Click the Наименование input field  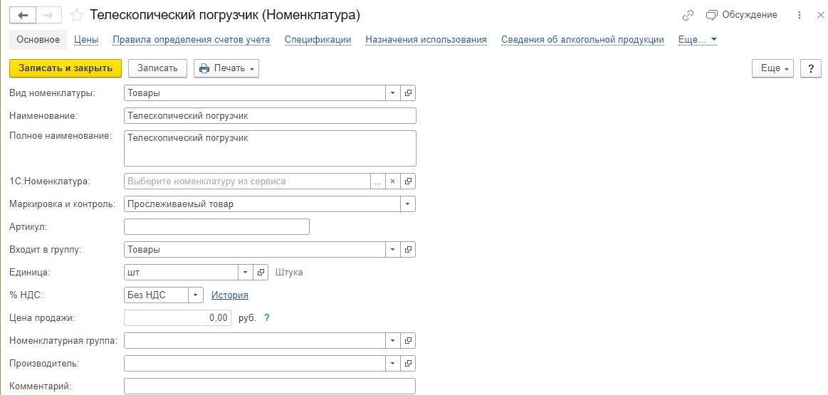(x=270, y=115)
